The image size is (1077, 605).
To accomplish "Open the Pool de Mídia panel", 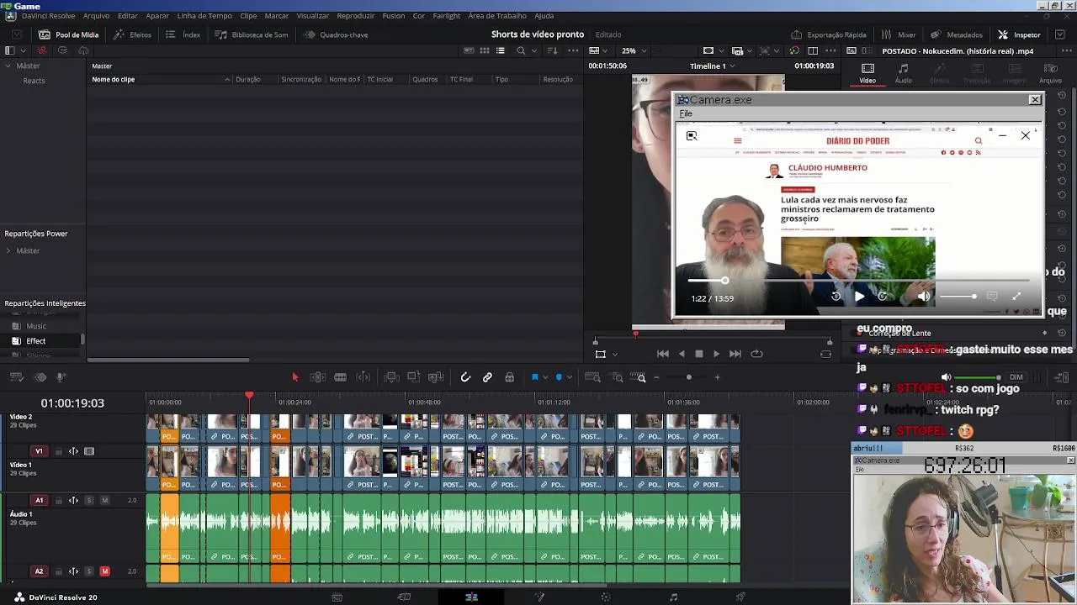I will [x=69, y=34].
